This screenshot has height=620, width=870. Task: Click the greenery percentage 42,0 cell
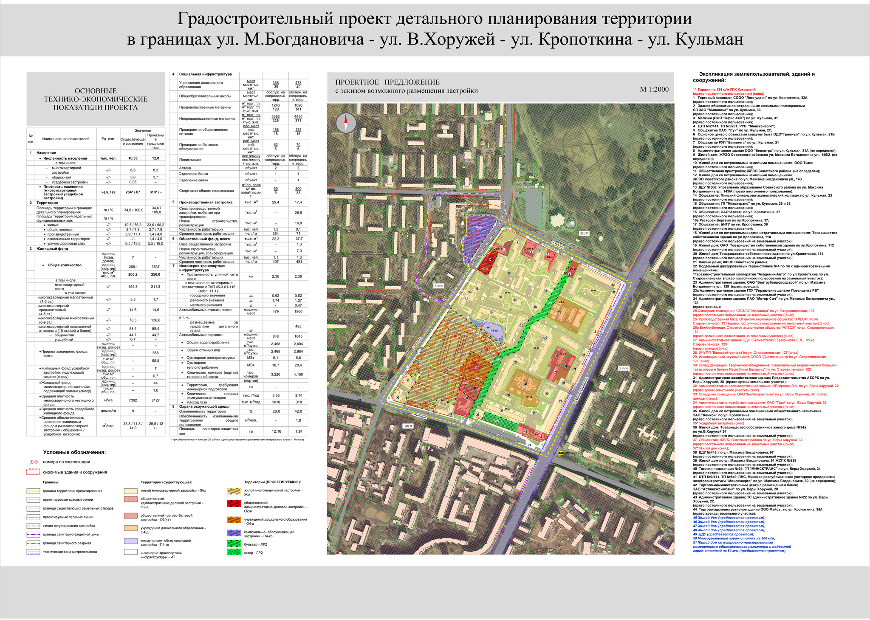[298, 411]
